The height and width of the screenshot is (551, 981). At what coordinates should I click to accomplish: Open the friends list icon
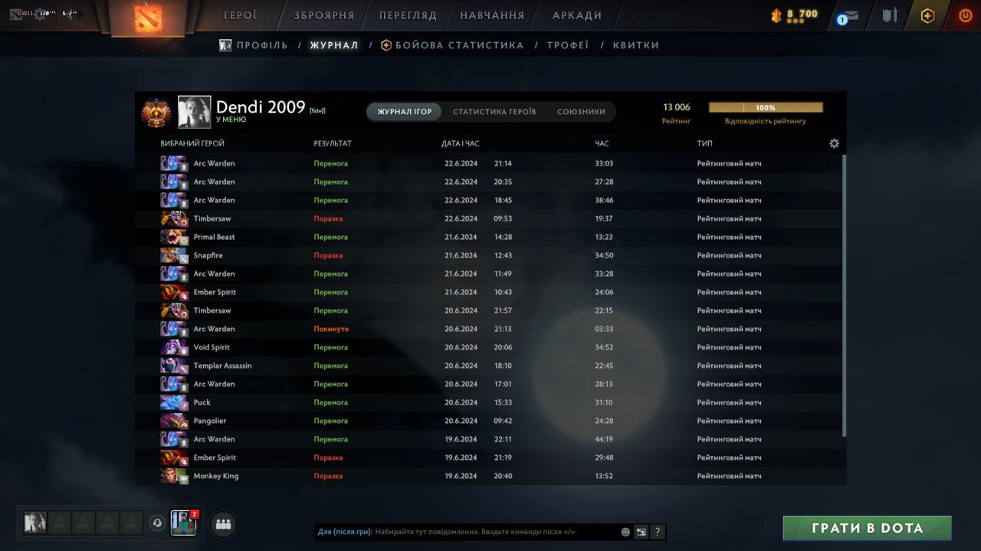tap(222, 524)
